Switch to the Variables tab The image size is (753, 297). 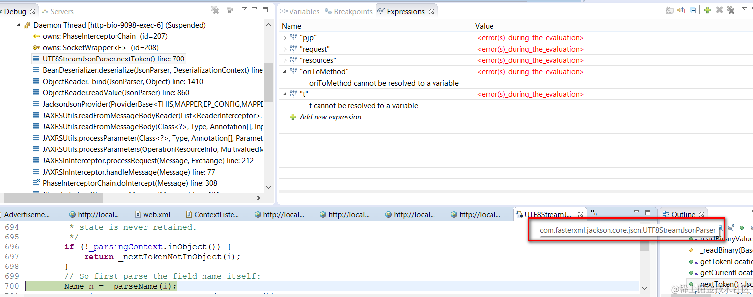300,11
